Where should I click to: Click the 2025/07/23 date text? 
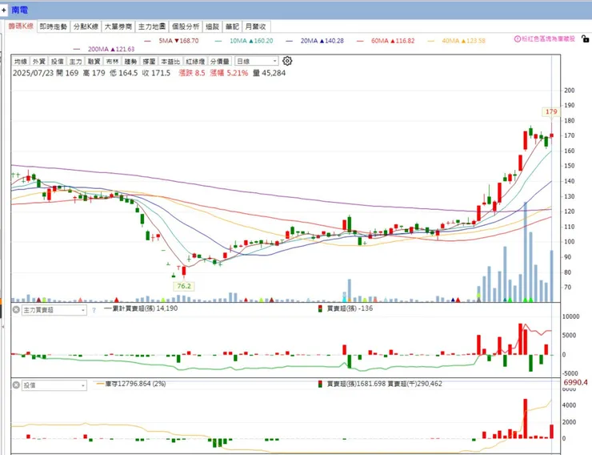[34, 73]
